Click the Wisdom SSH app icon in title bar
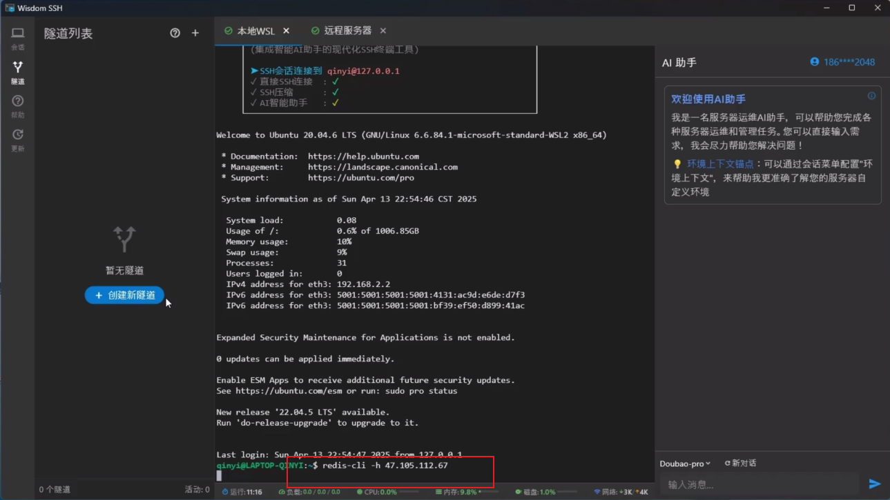This screenshot has width=890, height=500. pos(10,8)
